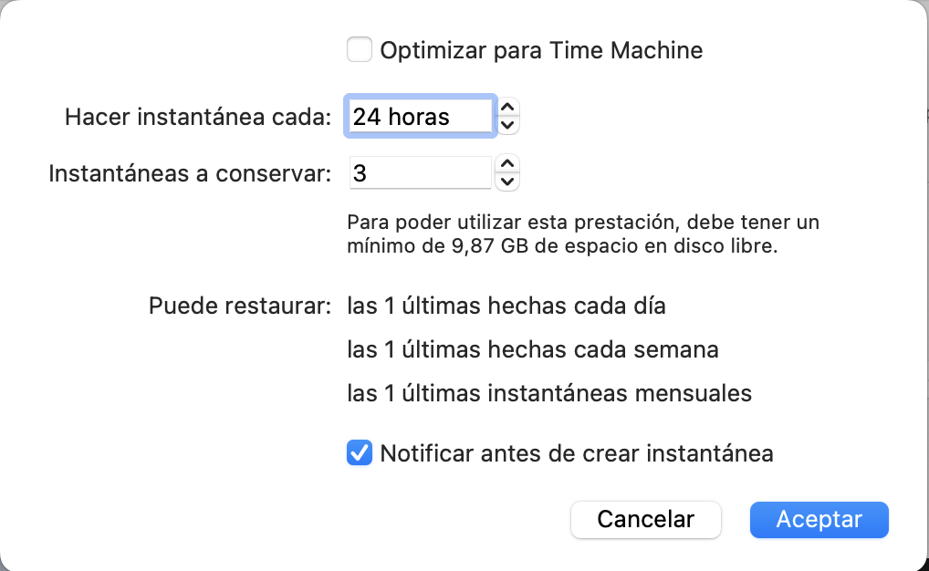Viewport: 929px width, 571px height.
Task: Click the snapshots-to-keep field showing 3
Action: 420,172
